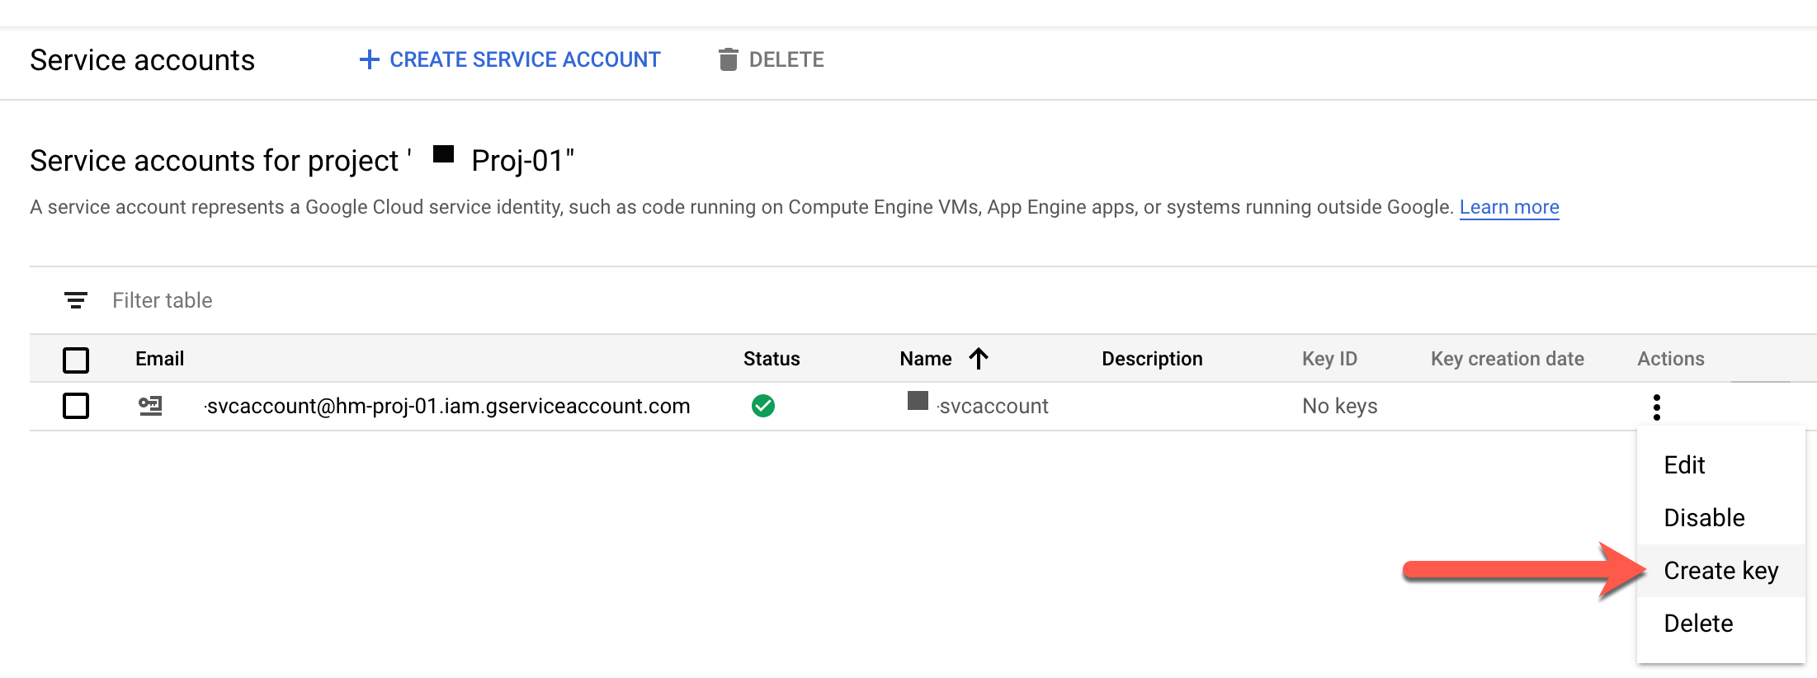The image size is (1817, 678).
Task: Click the service account key icon in row
Action: 150,406
